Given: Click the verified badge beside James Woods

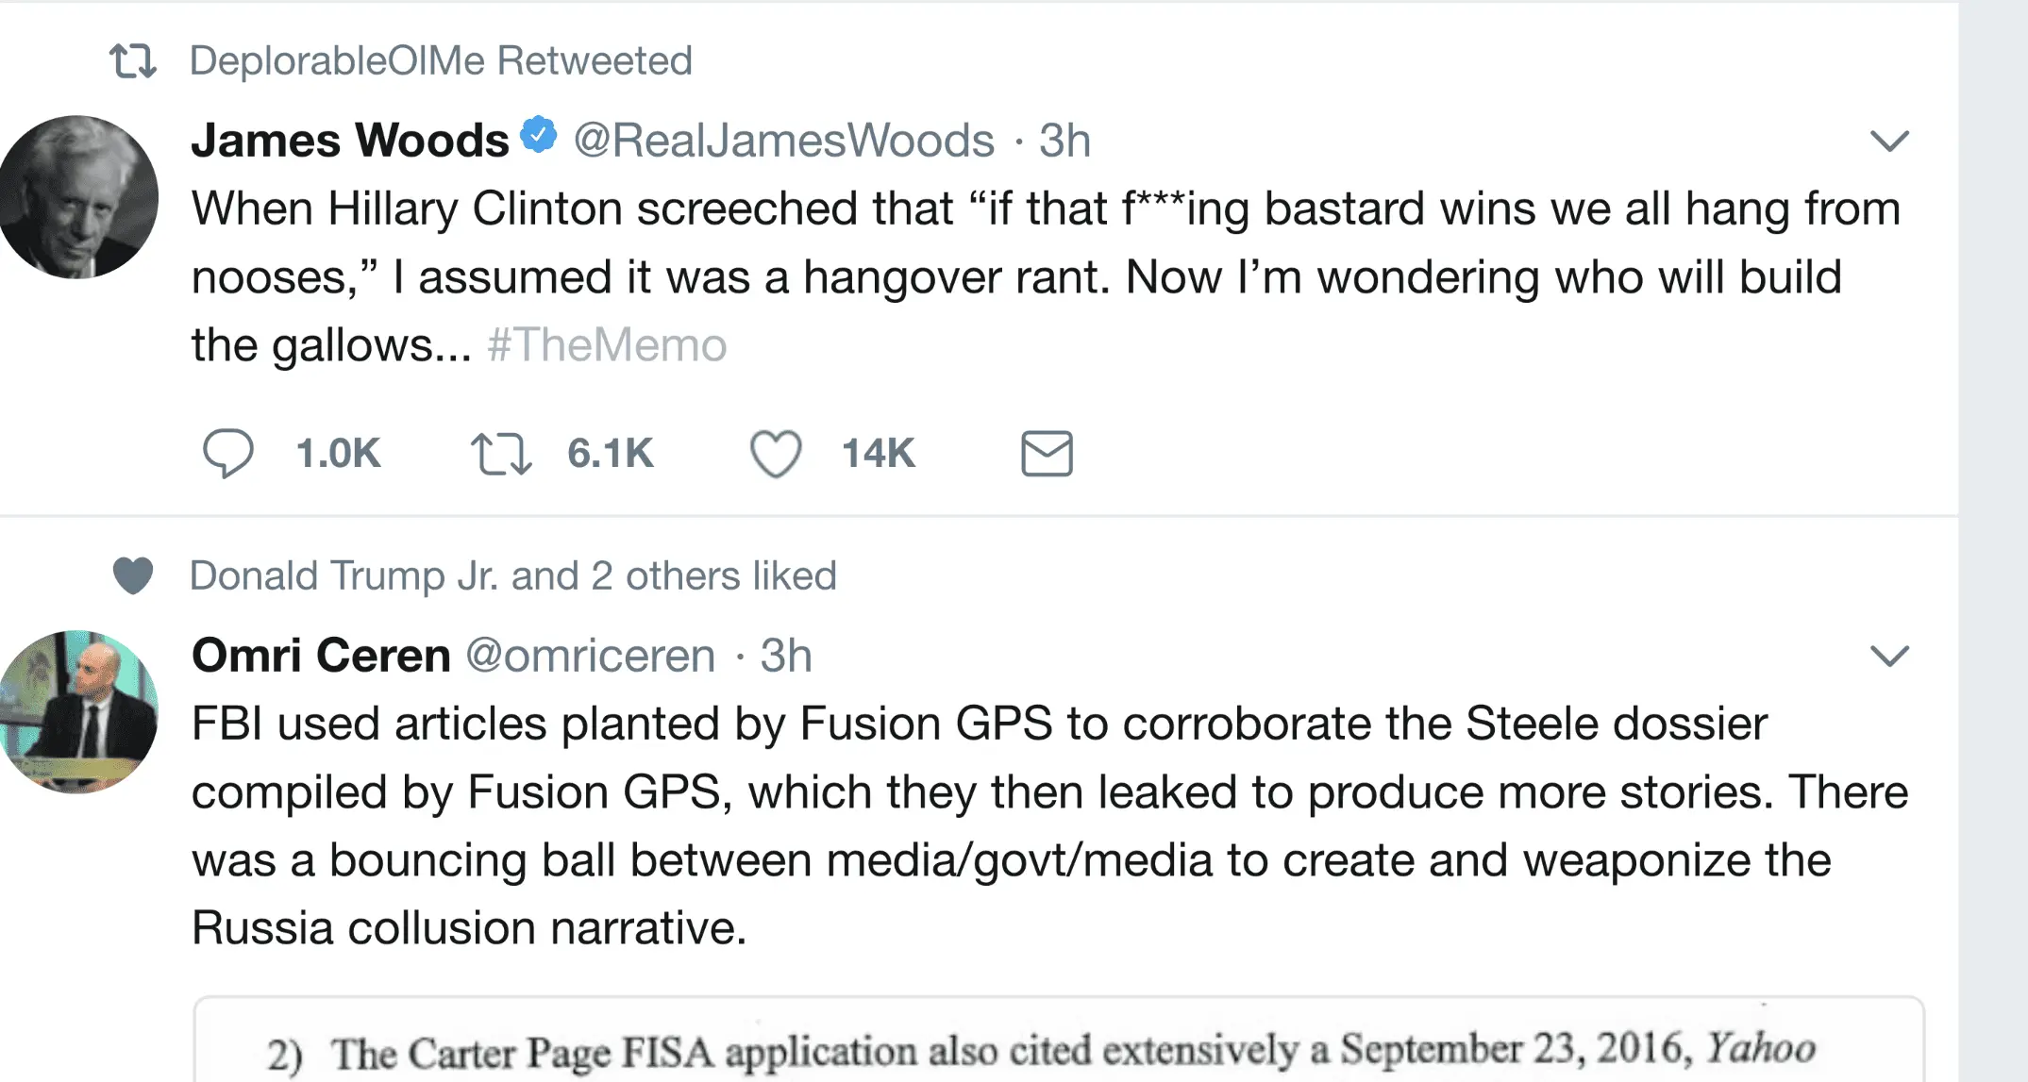Looking at the screenshot, I should (539, 135).
